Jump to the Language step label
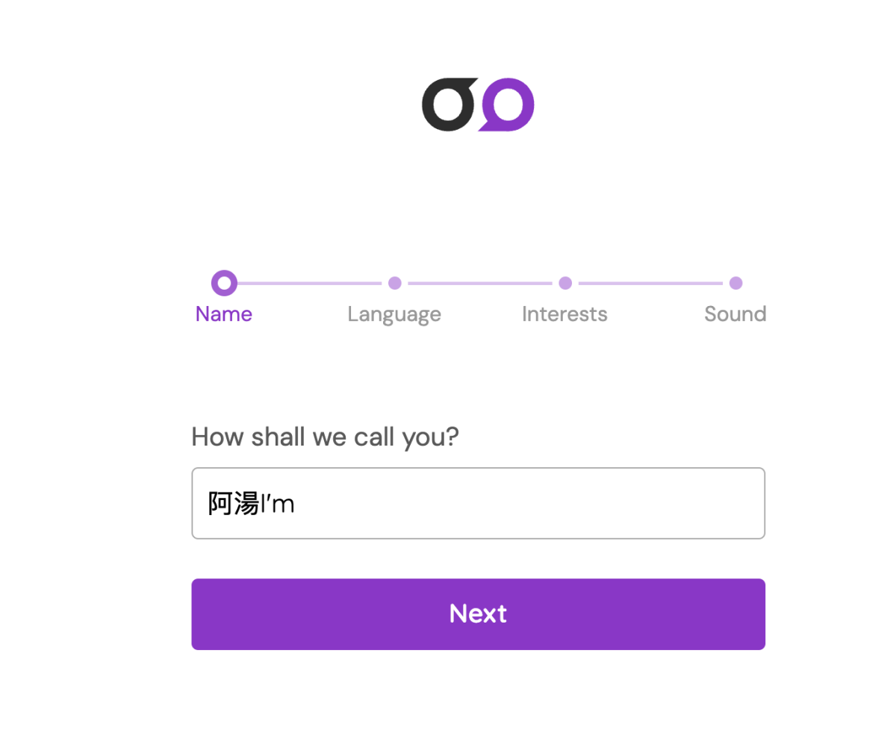Screen dimensions: 896x730 (x=394, y=314)
